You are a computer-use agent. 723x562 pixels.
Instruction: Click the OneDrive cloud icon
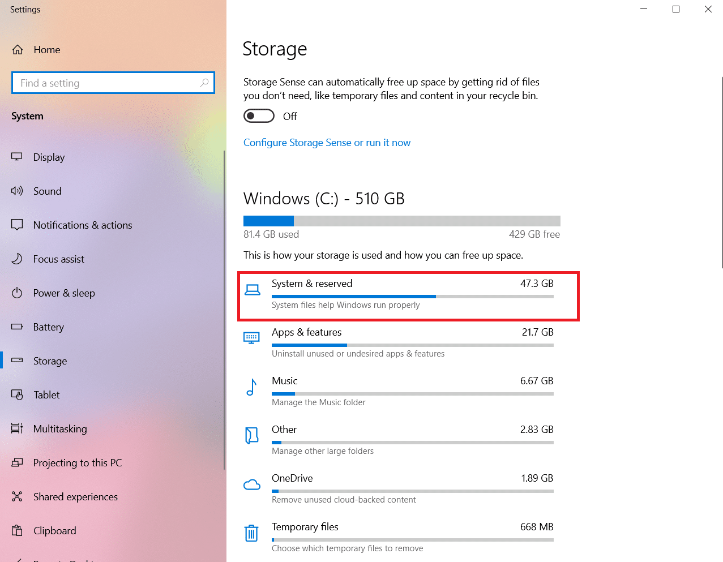pyautogui.click(x=251, y=484)
